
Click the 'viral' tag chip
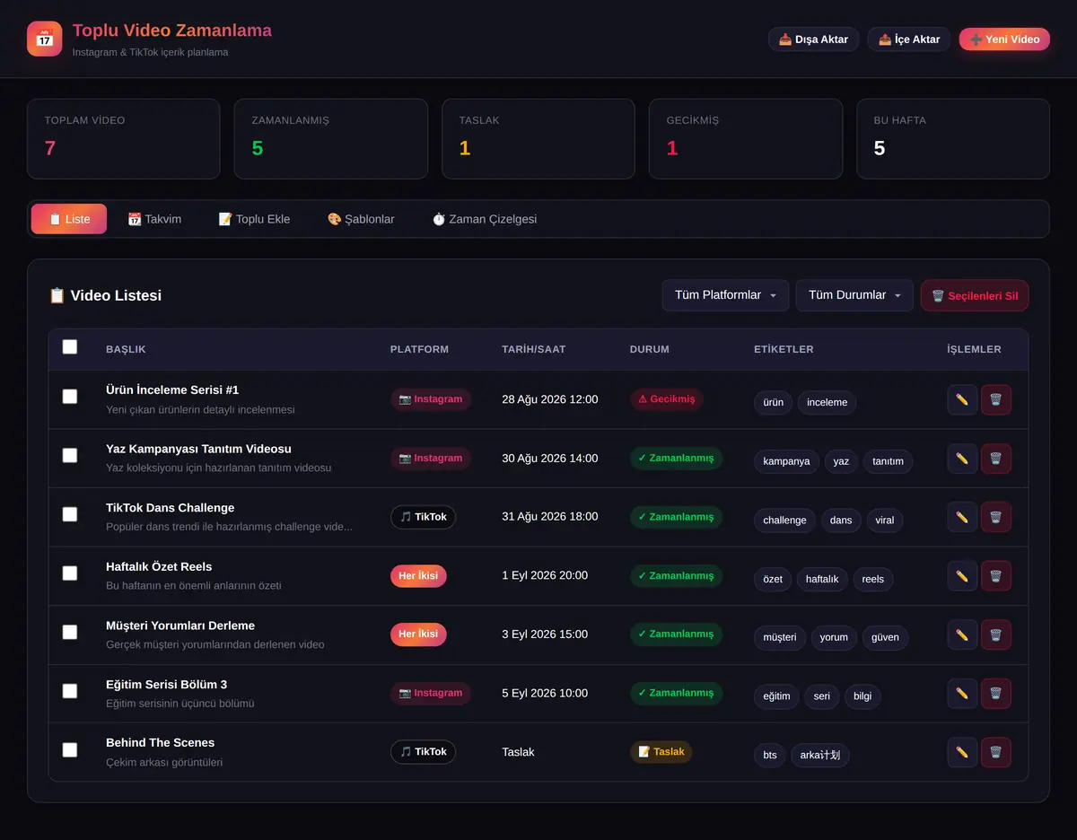click(885, 521)
